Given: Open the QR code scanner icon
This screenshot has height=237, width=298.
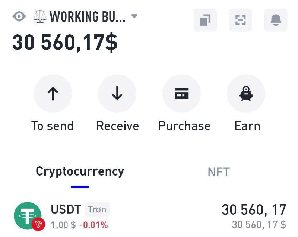Looking at the screenshot, I should pyautogui.click(x=241, y=20).
